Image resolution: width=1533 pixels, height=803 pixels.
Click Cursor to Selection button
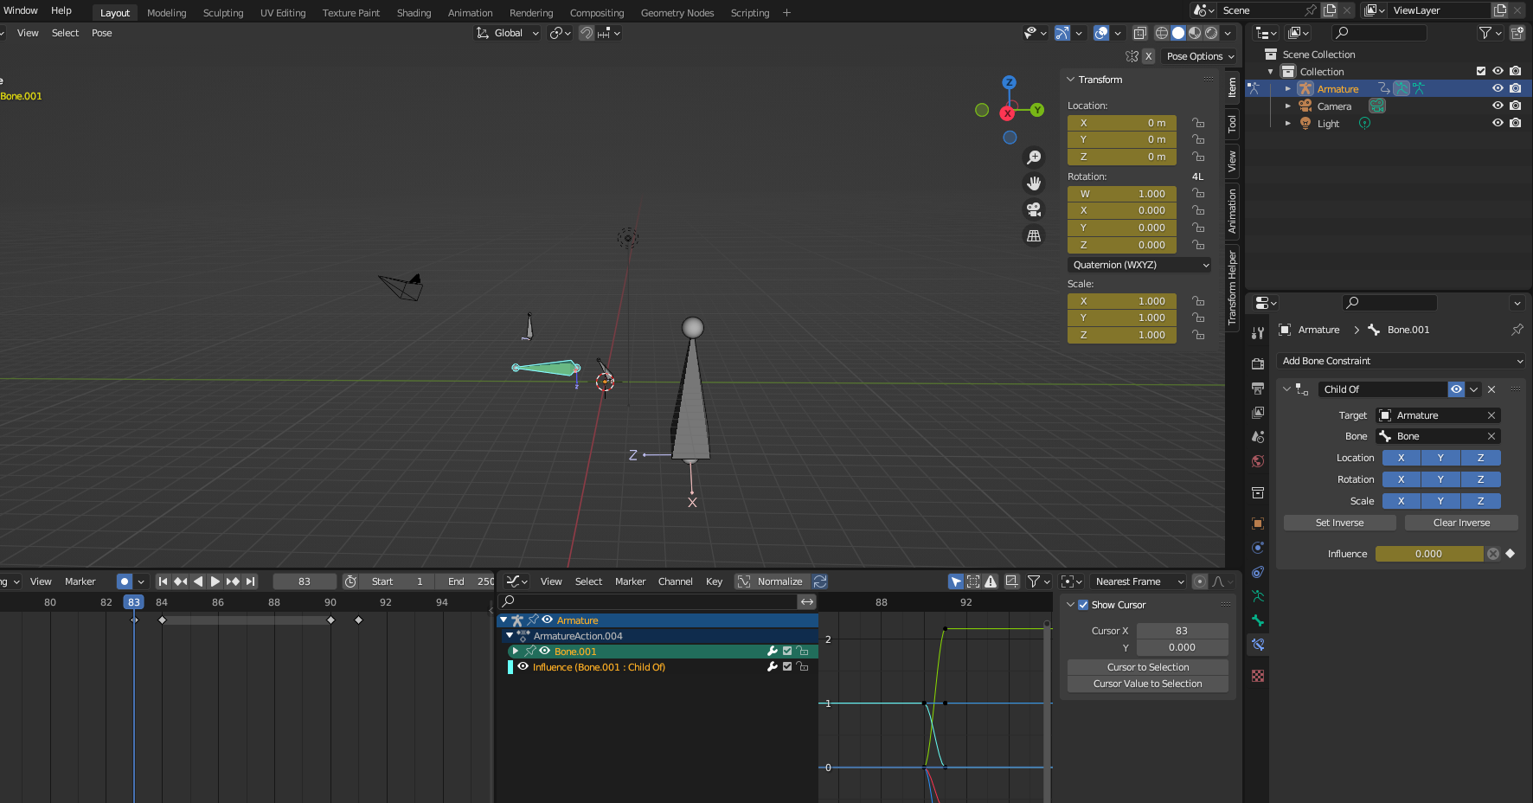[1148, 667]
